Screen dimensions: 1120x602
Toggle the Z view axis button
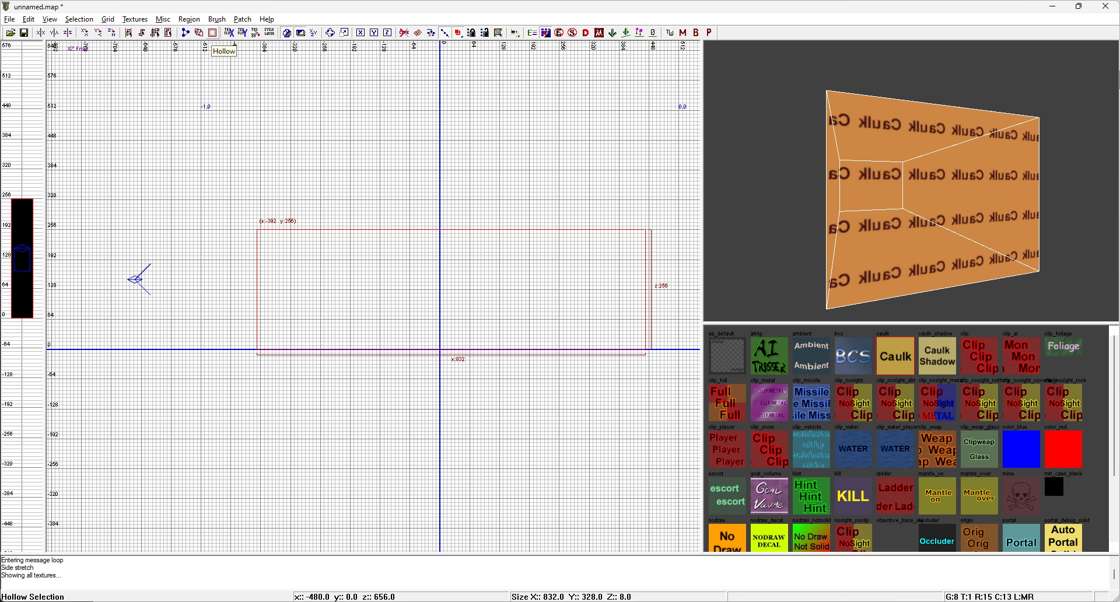387,33
